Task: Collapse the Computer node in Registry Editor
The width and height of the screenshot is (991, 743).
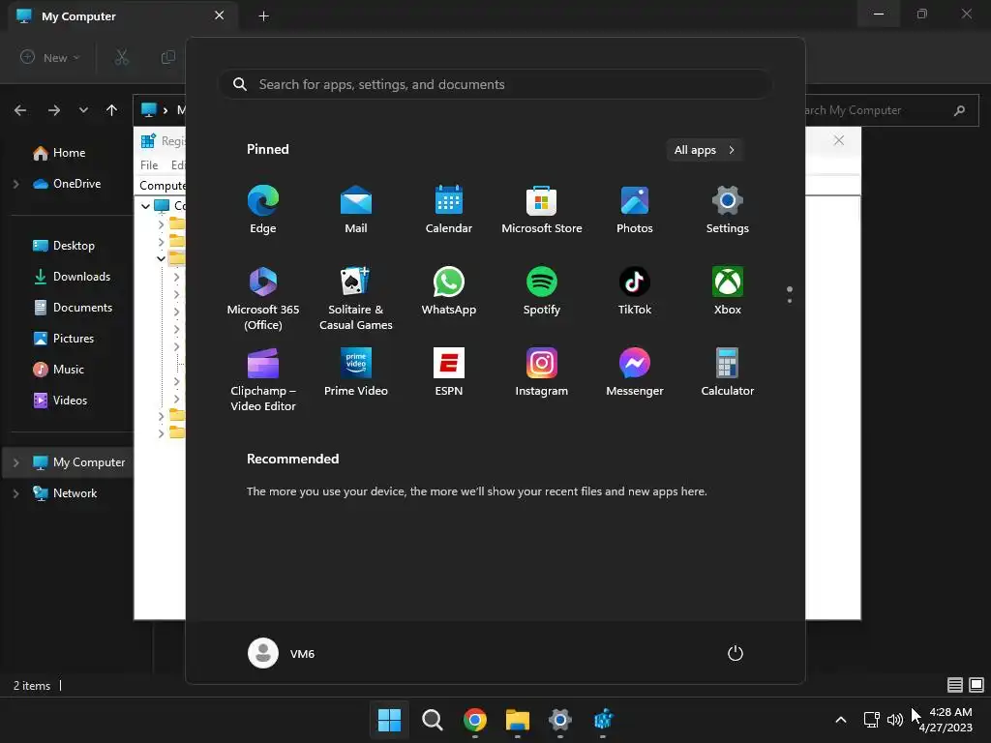Action: pos(145,206)
